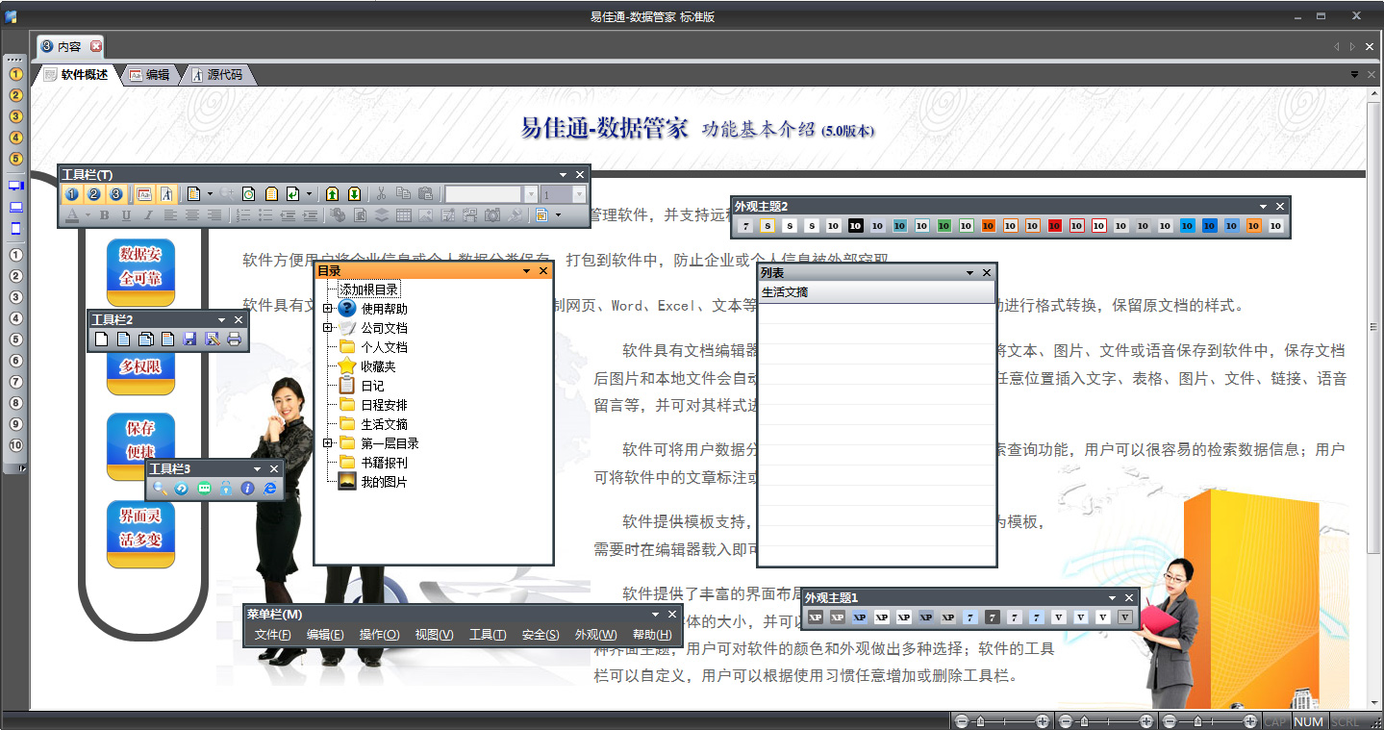The image size is (1384, 730).
Task: Click the blue info icon in 工具栏3
Action: point(248,489)
